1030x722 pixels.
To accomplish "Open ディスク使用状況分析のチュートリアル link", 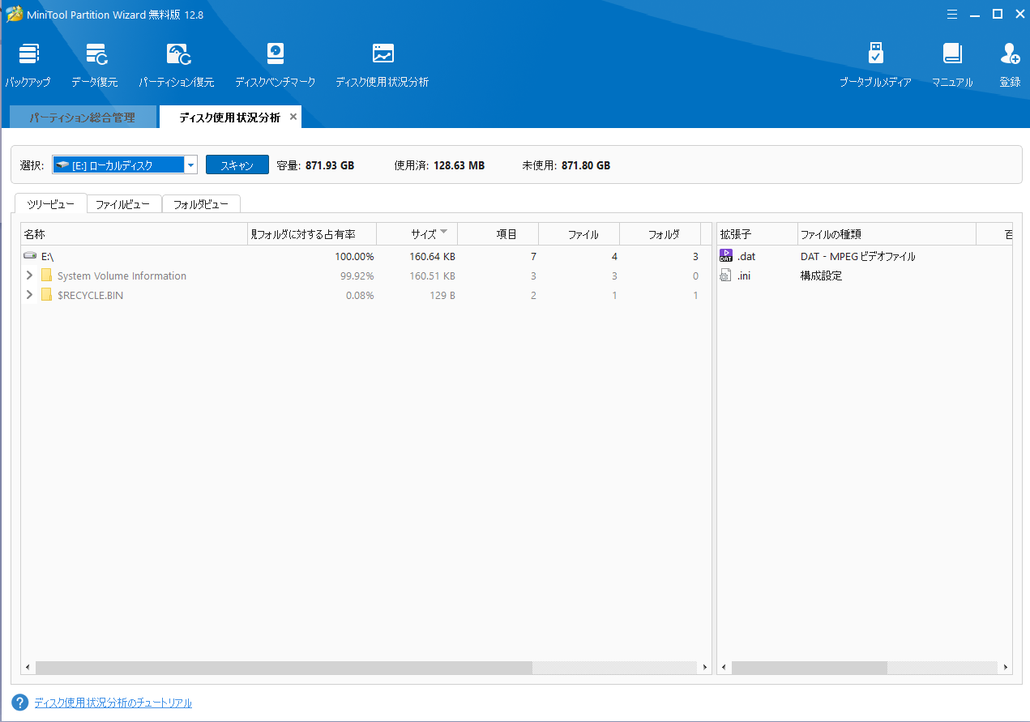I will coord(113,703).
